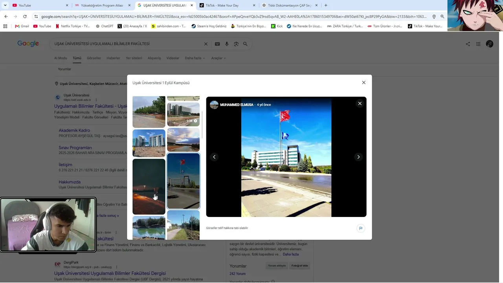Reload the current page
The image size is (503, 283).
pyautogui.click(x=25, y=17)
